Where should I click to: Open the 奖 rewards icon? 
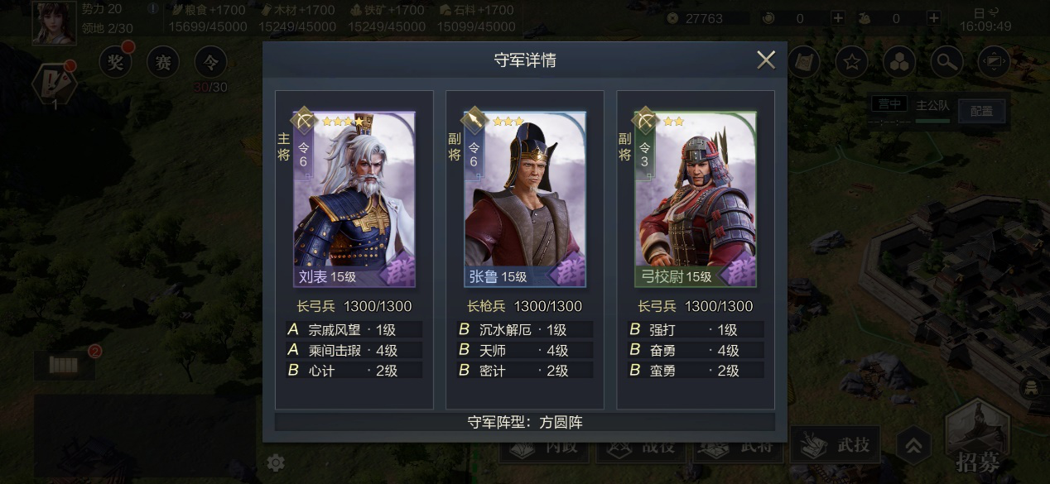tap(116, 61)
